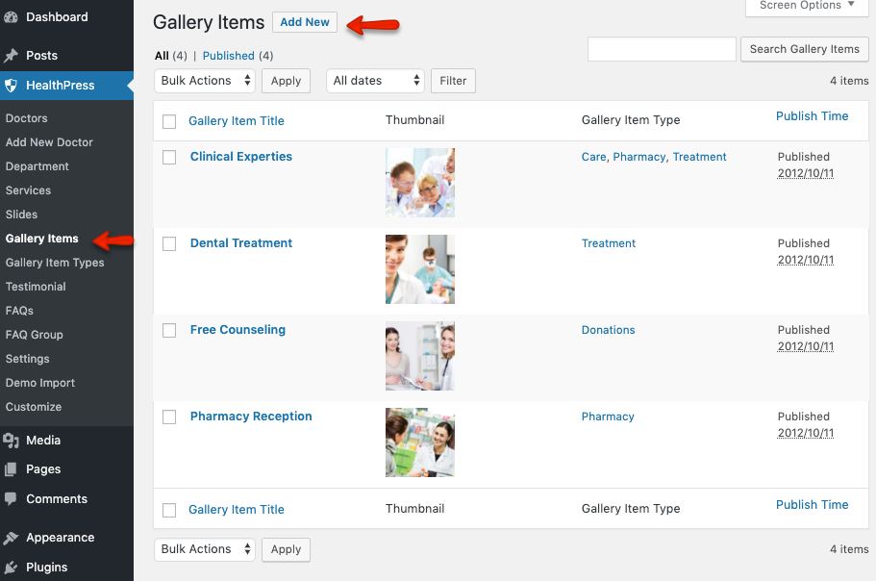Click the Posts pushpin icon
Screen dimensions: 876x581
[x=11, y=56]
